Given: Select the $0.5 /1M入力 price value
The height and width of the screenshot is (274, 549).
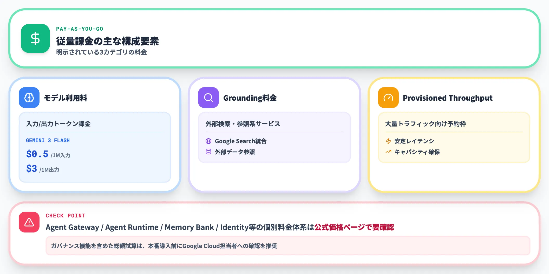Looking at the screenshot, I should (x=48, y=155).
